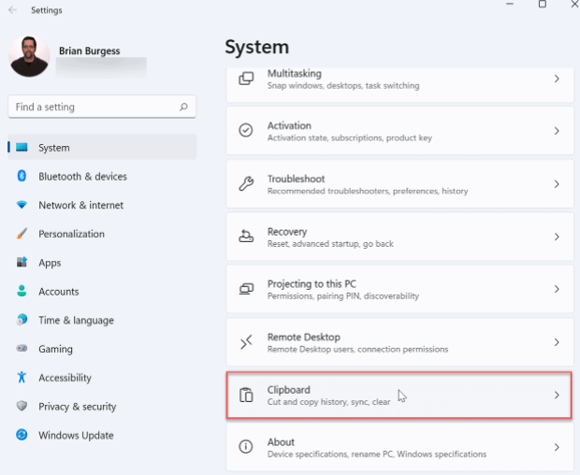Open Time & language category

[x=102, y=320]
